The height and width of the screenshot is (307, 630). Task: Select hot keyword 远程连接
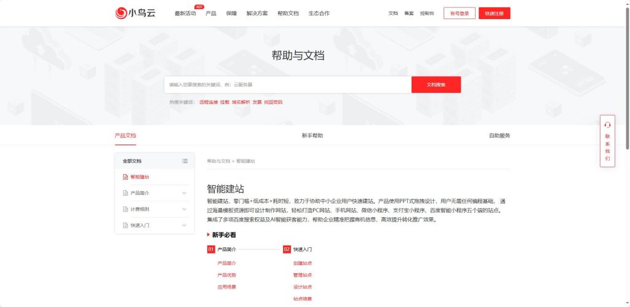tap(209, 102)
